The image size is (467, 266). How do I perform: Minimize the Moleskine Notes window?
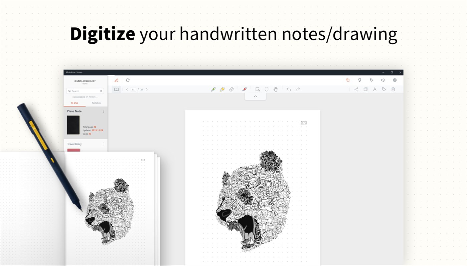coord(383,72)
